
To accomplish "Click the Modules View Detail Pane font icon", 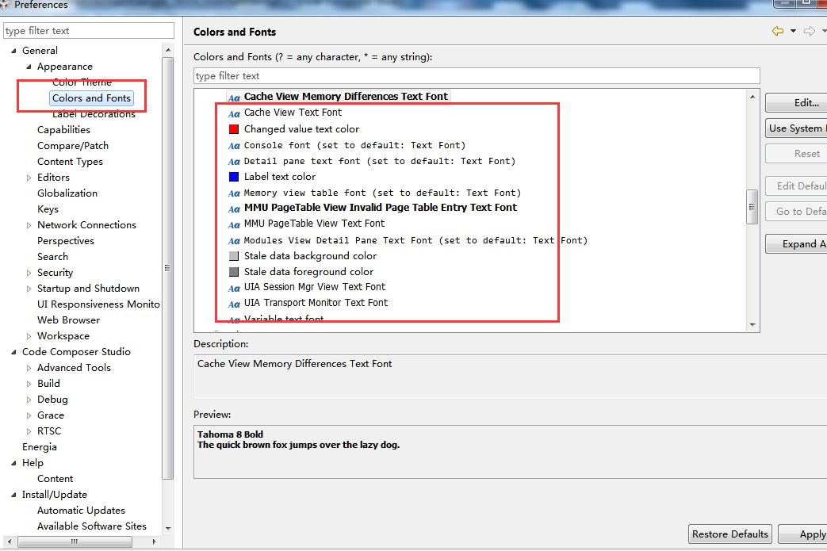I will click(x=234, y=241).
